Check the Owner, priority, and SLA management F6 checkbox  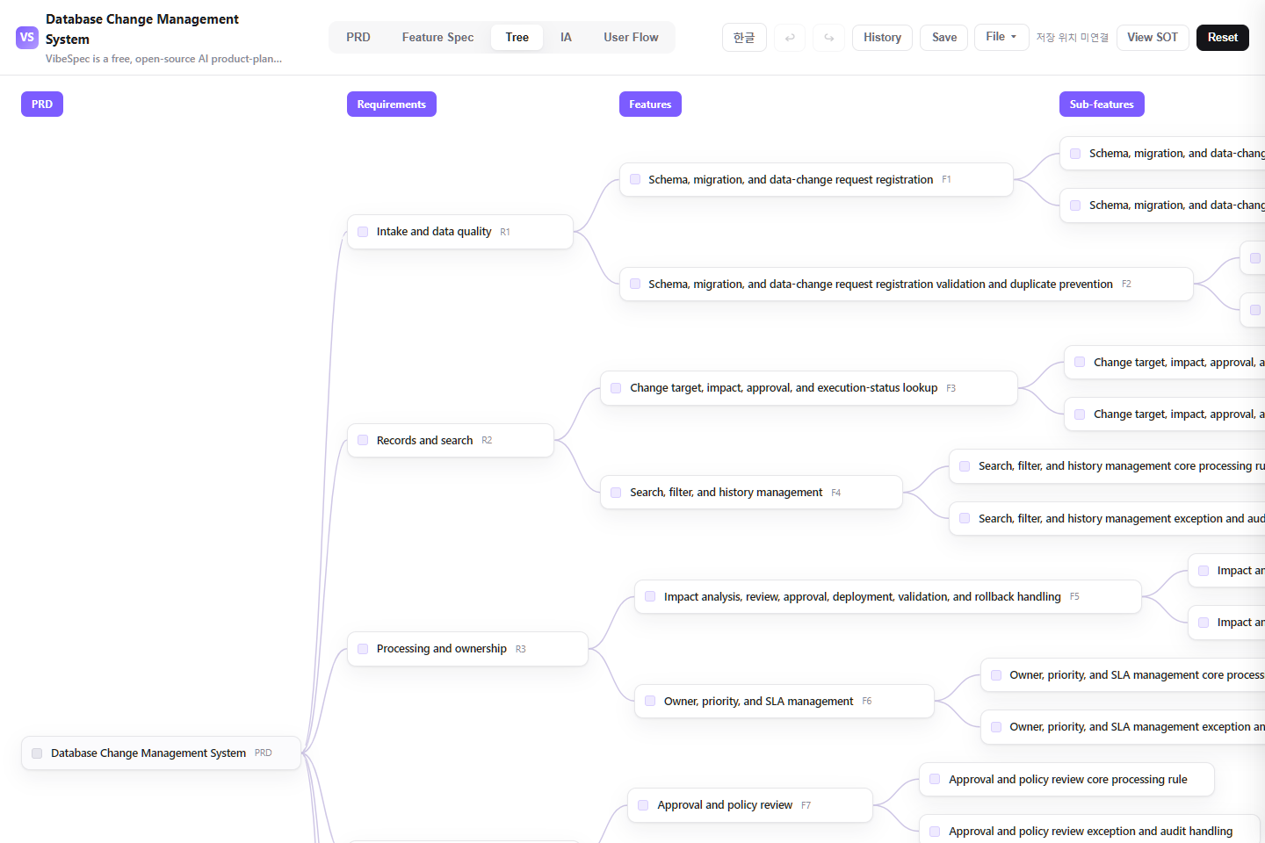tap(650, 701)
